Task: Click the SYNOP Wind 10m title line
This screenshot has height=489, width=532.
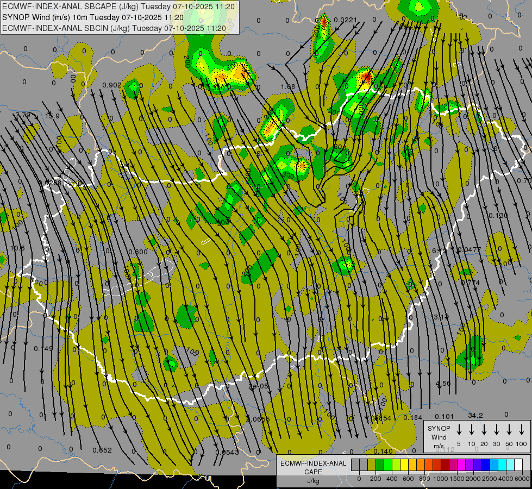Action: pyautogui.click(x=93, y=17)
